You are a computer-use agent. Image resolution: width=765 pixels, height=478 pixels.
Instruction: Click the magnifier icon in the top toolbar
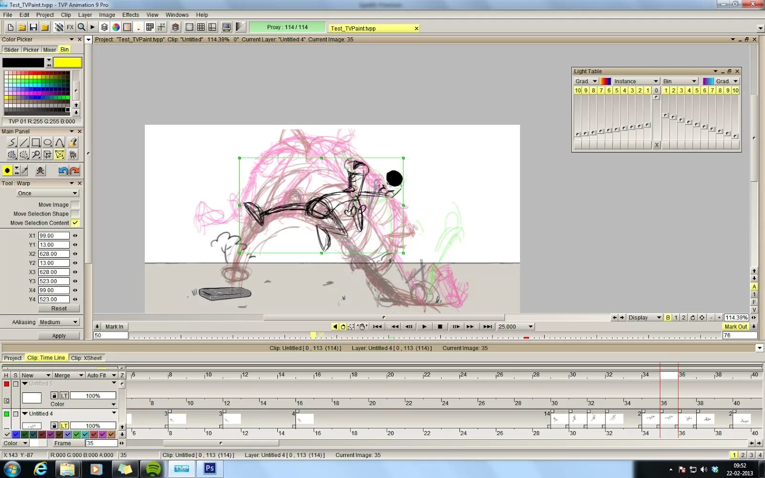(x=81, y=27)
